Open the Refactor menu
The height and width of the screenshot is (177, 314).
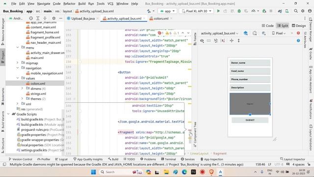[69, 3]
